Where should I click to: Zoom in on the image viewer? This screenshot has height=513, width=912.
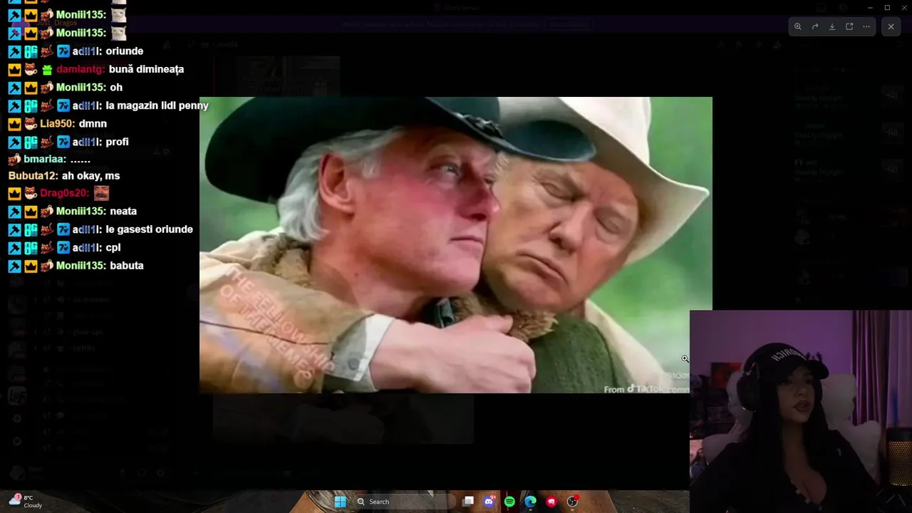[x=798, y=26]
